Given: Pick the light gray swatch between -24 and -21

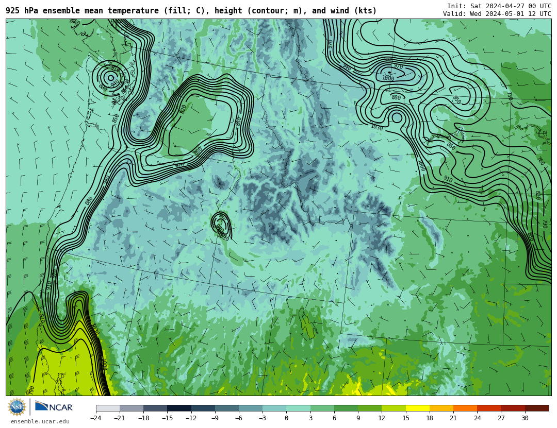Looking at the screenshot, I should (x=108, y=408).
